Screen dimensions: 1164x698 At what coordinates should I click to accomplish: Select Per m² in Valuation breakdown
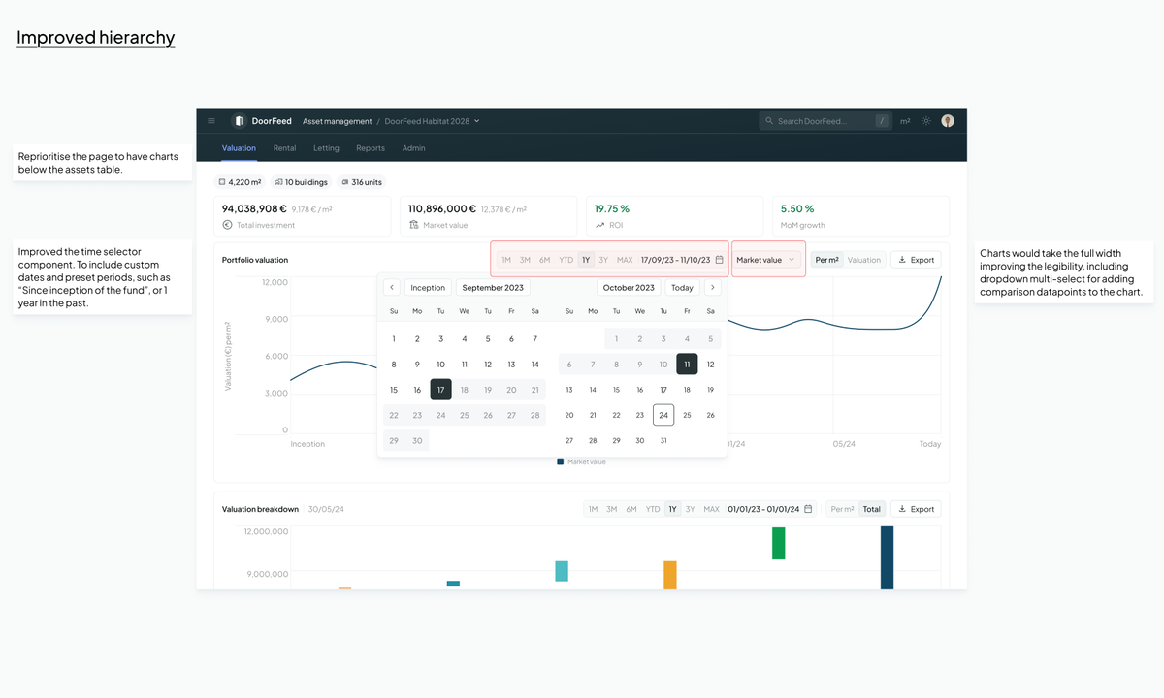point(842,509)
